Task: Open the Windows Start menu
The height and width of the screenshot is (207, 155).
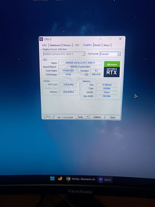Action: (52, 179)
